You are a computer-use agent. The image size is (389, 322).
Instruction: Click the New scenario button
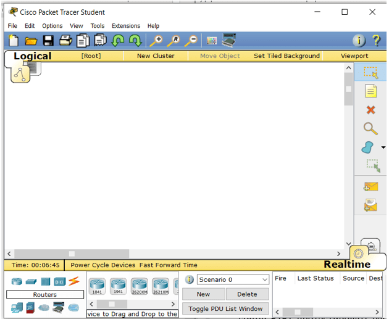(x=203, y=294)
